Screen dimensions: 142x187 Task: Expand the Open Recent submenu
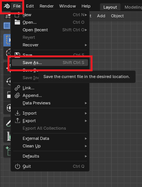pos(50,30)
